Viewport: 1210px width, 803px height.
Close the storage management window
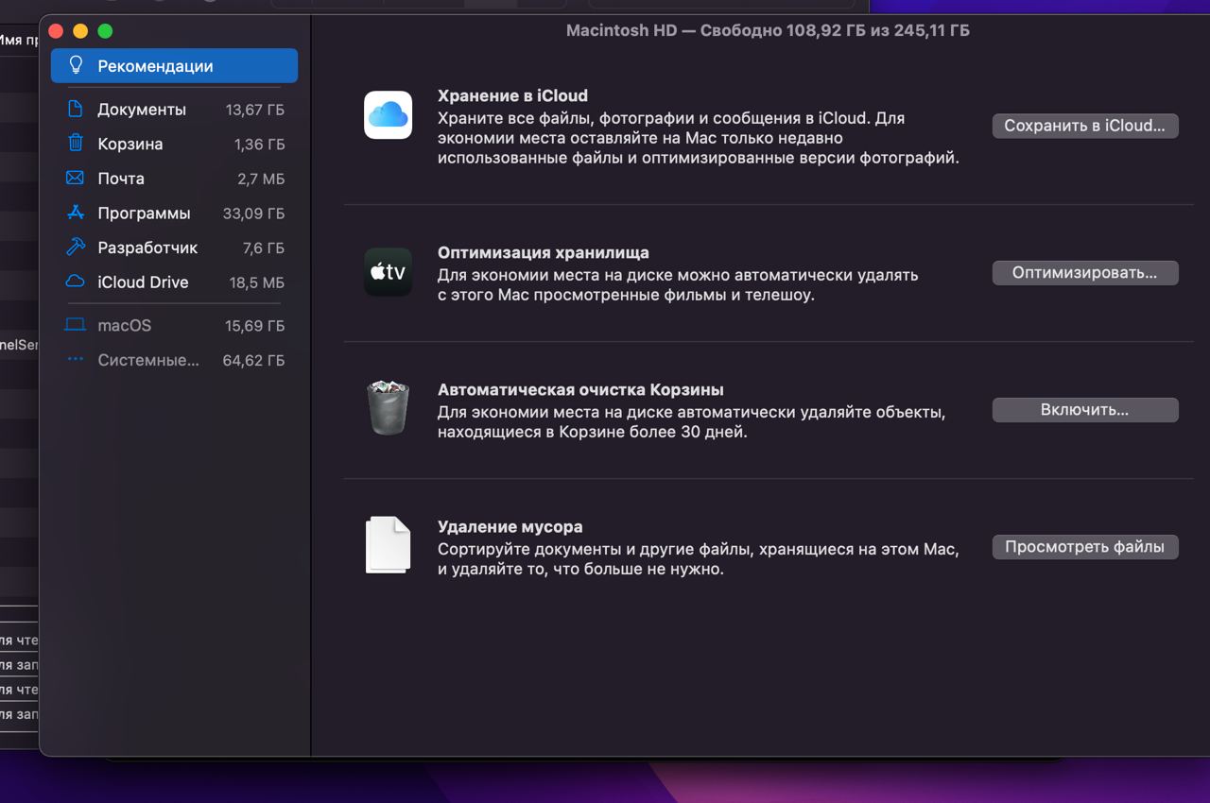tap(56, 31)
